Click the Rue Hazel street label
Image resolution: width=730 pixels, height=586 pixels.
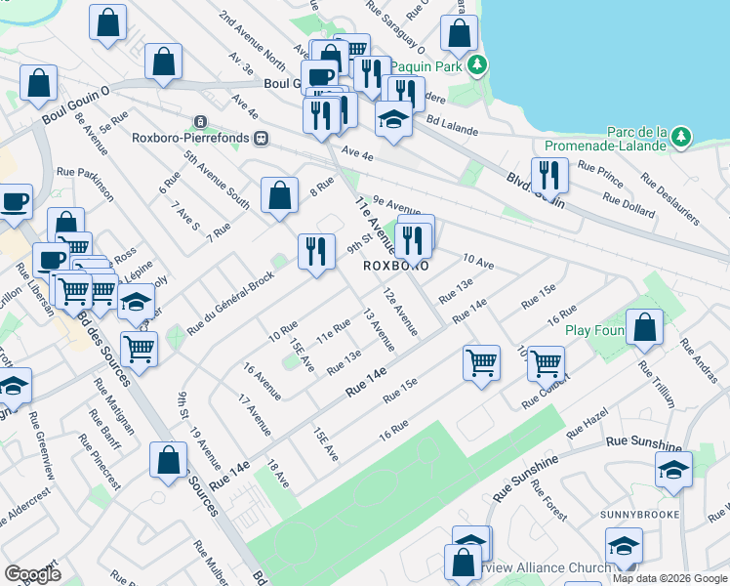(588, 424)
